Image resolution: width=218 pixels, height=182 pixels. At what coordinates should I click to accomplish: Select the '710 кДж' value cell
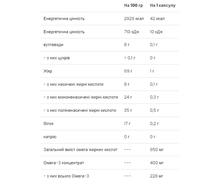[x=132, y=32]
